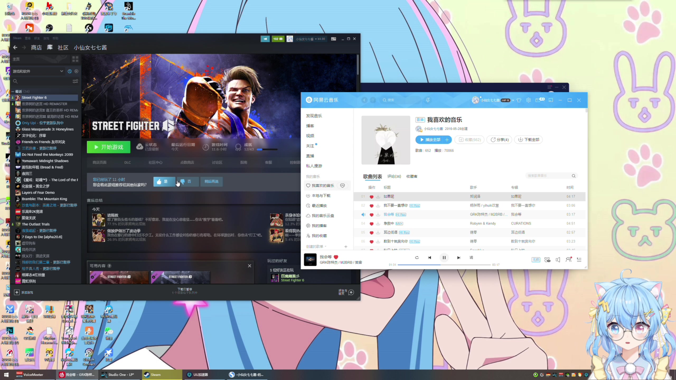Skip to next track in music player

pyautogui.click(x=459, y=258)
